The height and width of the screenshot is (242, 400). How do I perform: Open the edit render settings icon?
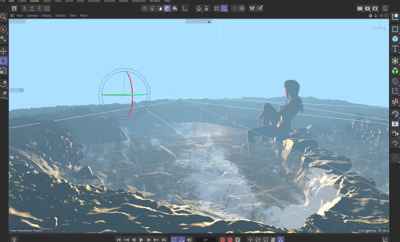tap(375, 8)
